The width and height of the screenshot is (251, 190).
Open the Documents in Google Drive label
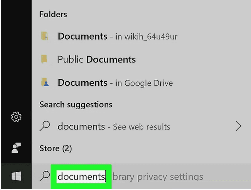(x=82, y=82)
